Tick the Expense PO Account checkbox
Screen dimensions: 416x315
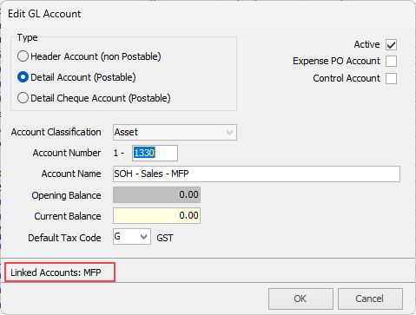click(x=391, y=62)
